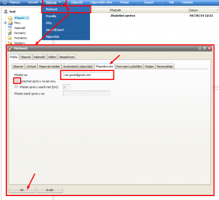Expand the Filtry tree node

pyautogui.click(x=5, y=22)
